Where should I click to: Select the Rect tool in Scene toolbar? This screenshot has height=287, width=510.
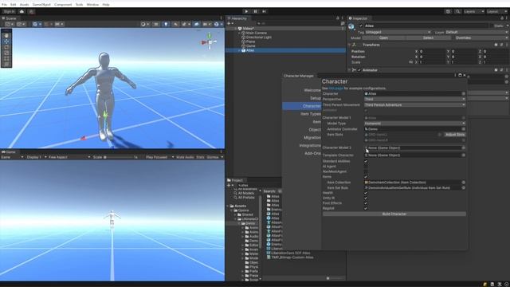6,58
